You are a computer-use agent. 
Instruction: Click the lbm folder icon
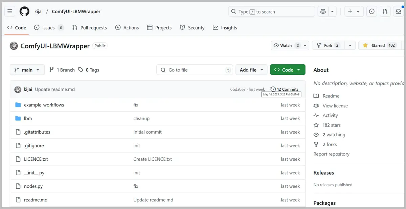pyautogui.click(x=18, y=118)
